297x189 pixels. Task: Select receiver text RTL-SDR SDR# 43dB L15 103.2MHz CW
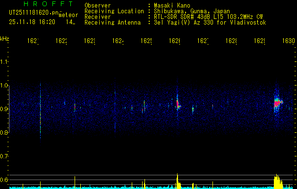point(208,17)
